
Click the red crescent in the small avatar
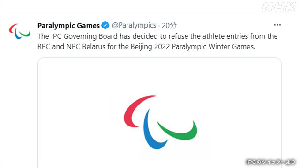[x=13, y=28]
